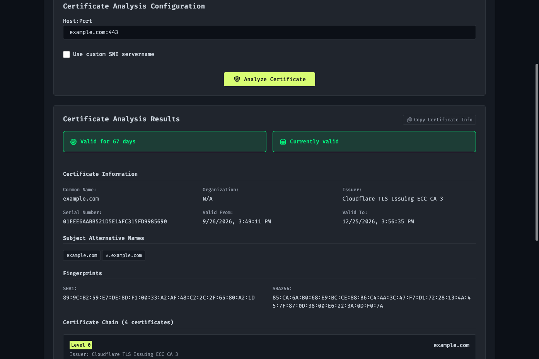Click Valid From date 9/26/2026
This screenshot has height=359, width=539.
pyautogui.click(x=237, y=221)
